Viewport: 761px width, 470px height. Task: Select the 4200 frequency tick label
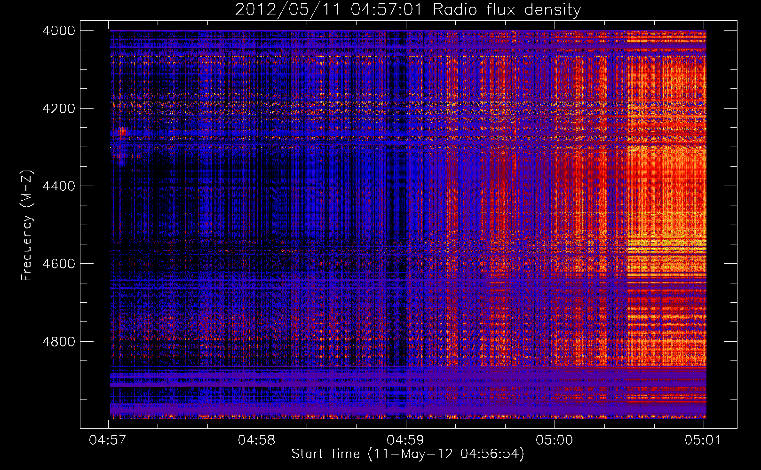59,109
